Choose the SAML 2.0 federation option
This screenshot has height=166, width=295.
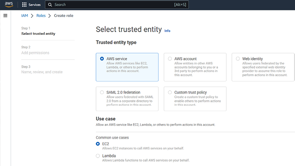102,92
